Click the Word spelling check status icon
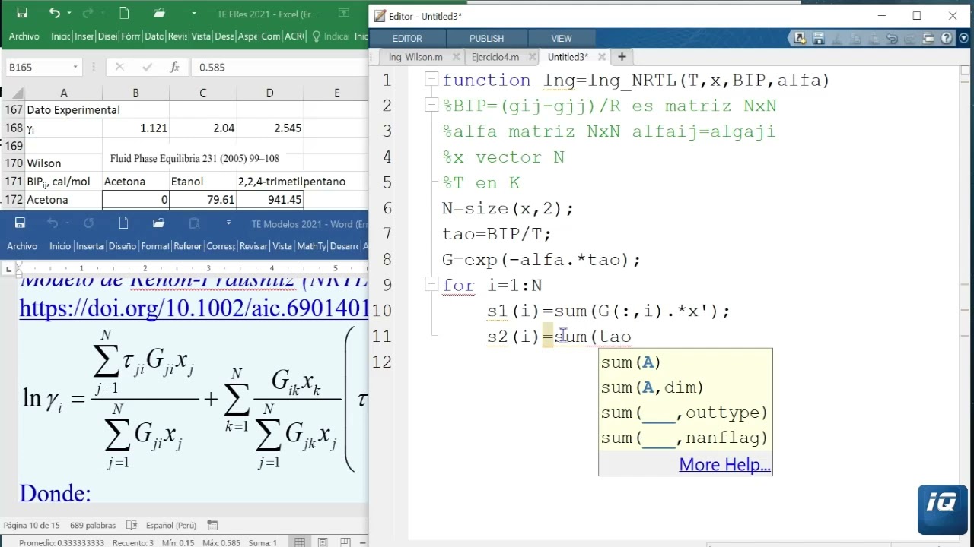 coord(132,525)
